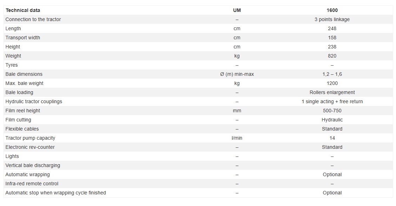The height and width of the screenshot is (206, 396).
Task: Select the "Film reel height" row label
Action: coord(23,111)
